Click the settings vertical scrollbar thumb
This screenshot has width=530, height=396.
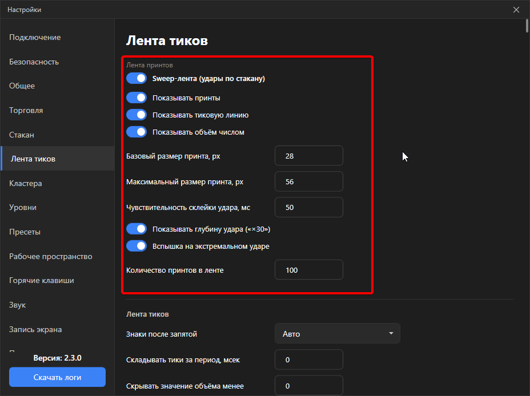point(527,26)
